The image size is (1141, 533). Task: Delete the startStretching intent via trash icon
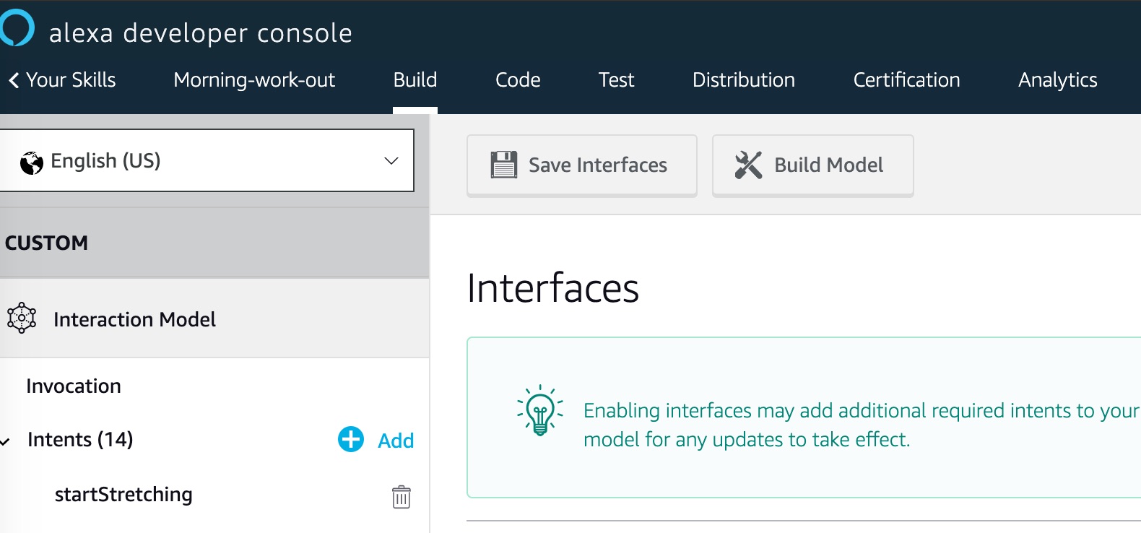tap(402, 497)
